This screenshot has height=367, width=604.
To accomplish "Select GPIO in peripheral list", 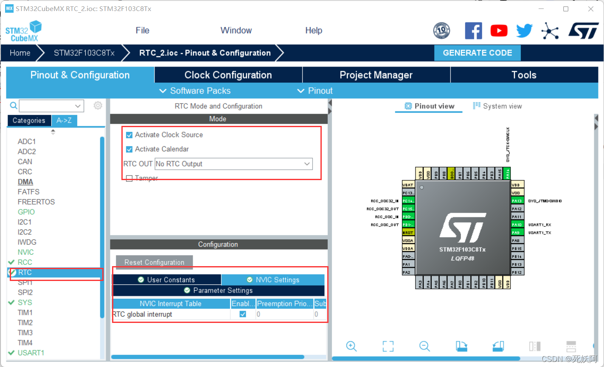I will click(26, 212).
